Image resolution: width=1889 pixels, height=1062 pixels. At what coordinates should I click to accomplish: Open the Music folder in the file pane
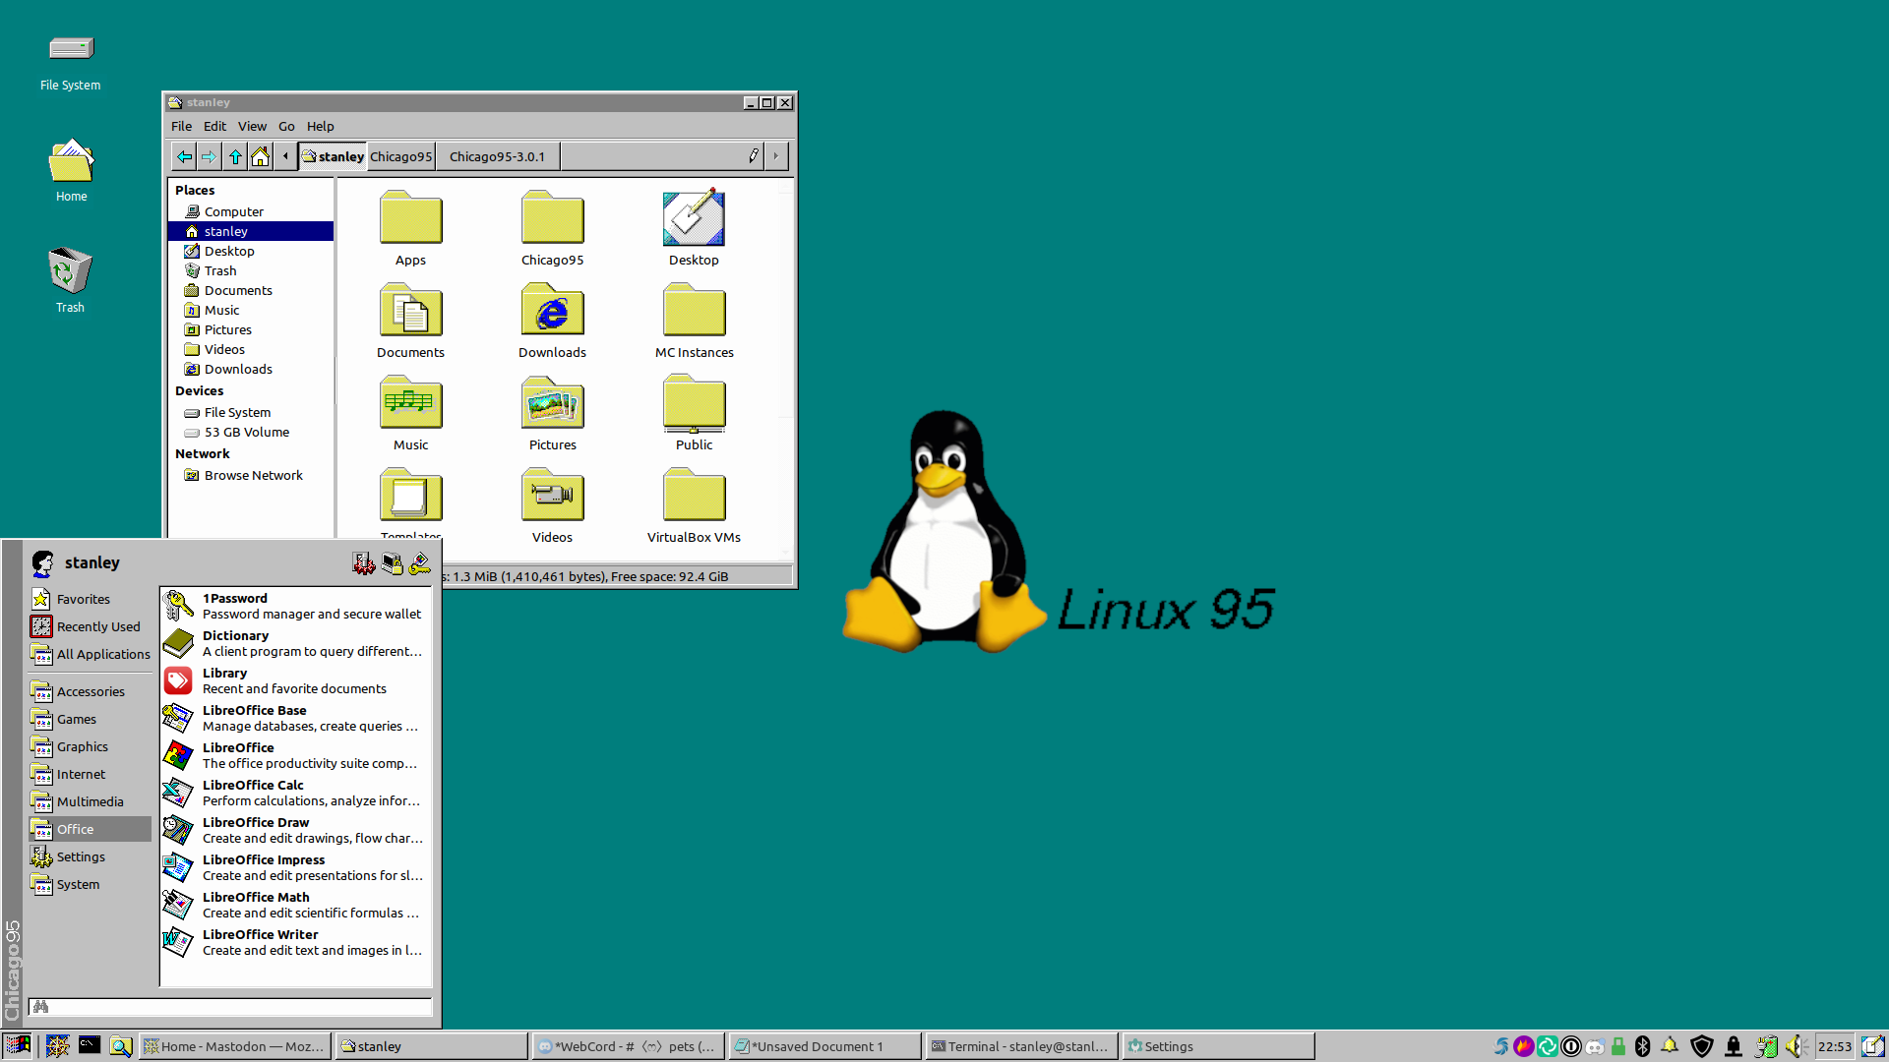[410, 413]
